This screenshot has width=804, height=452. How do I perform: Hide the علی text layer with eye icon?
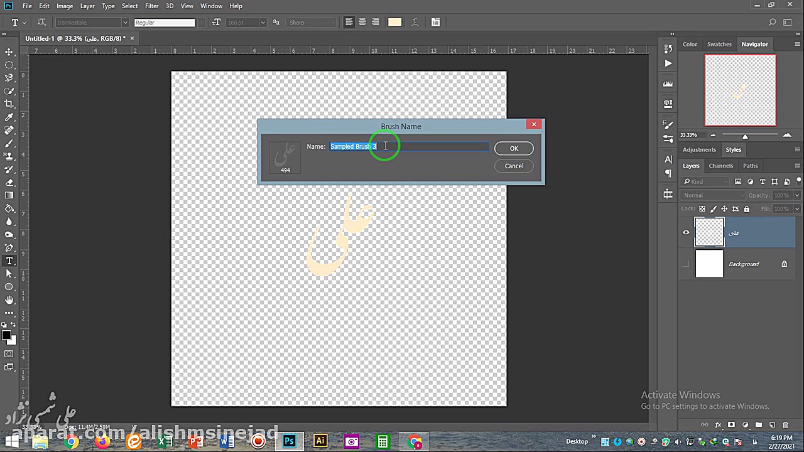click(x=686, y=233)
